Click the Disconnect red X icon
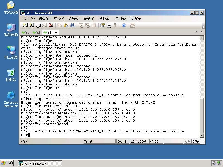 (51, 25)
